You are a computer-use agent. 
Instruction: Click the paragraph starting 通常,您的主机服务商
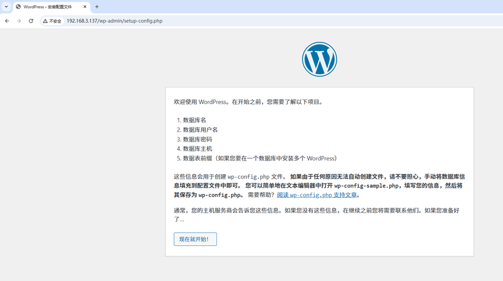coord(317,215)
